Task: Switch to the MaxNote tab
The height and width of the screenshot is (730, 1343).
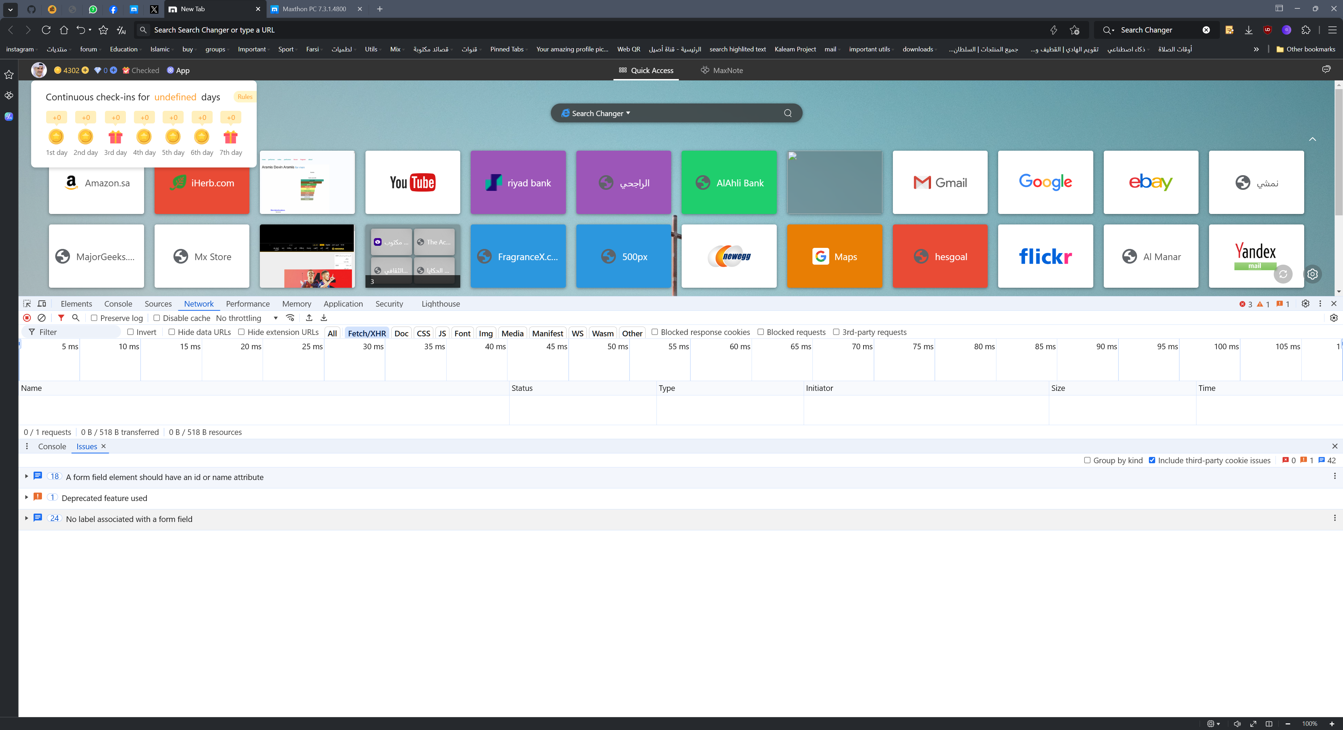Action: (x=722, y=70)
